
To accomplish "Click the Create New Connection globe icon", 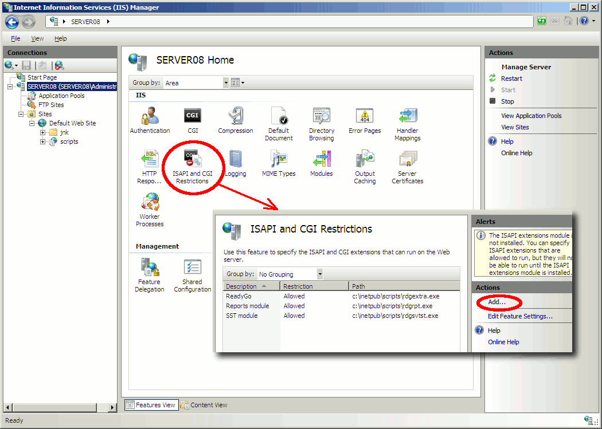I will pyautogui.click(x=9, y=65).
